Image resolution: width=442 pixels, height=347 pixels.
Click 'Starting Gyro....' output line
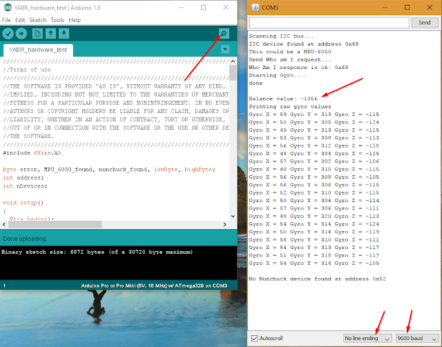[x=276, y=75]
